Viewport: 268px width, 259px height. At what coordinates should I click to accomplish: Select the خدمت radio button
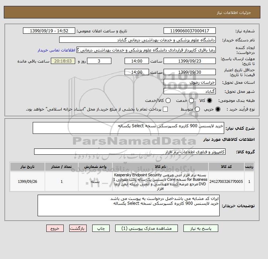191,100
